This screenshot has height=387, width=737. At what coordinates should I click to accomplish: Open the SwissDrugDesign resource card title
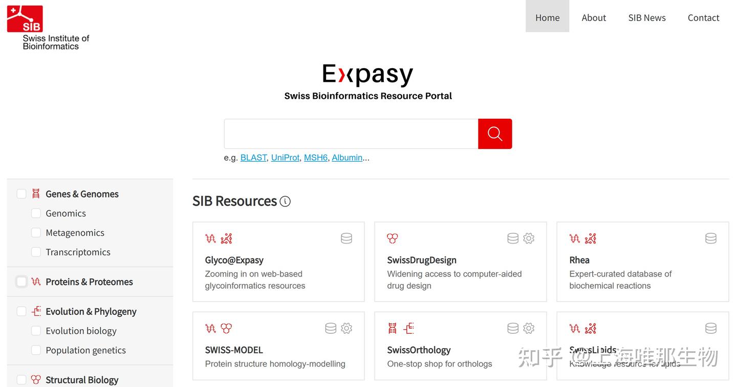[422, 260]
